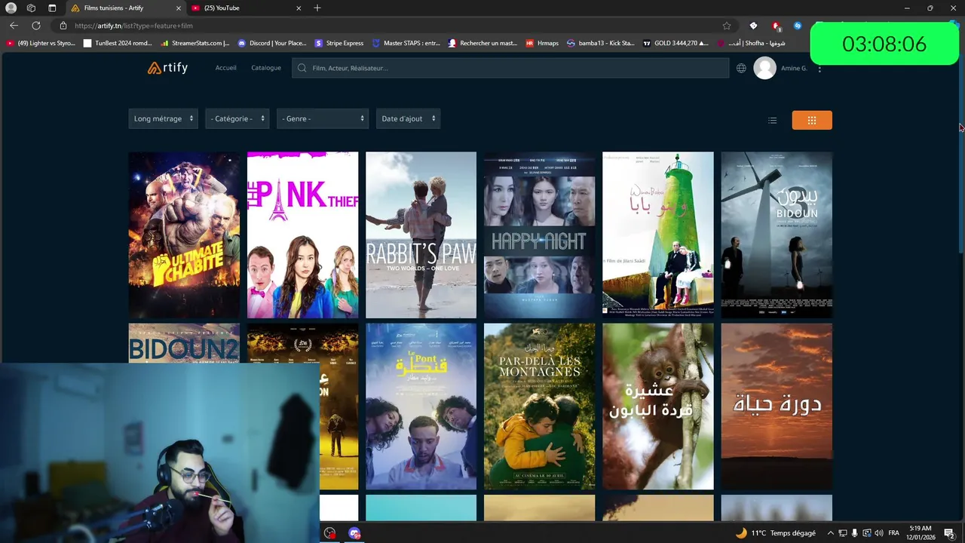Open the Master STAPS bookmark
The image size is (965, 543).
click(x=406, y=43)
